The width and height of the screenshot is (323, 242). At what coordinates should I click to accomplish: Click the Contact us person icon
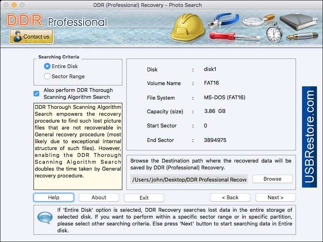click(x=17, y=37)
